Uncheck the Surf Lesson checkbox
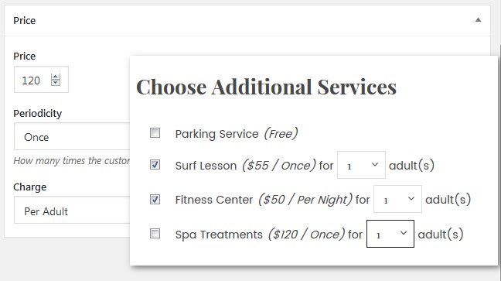 point(155,165)
